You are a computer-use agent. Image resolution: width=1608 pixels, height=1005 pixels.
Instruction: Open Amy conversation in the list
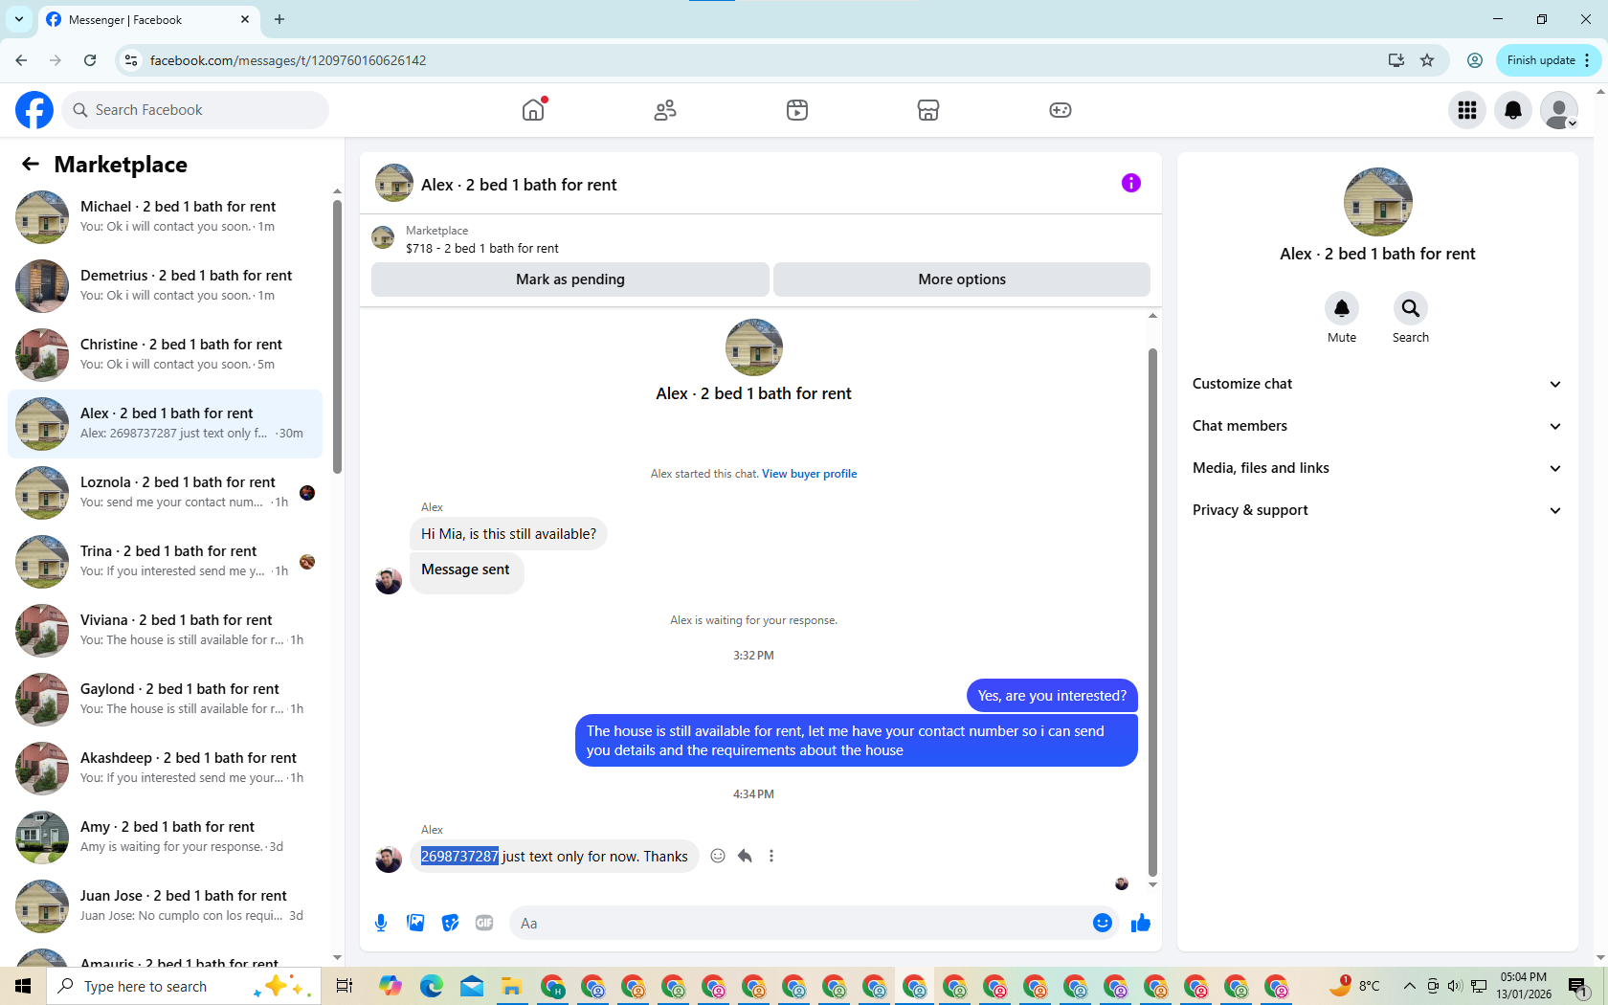pyautogui.click(x=165, y=837)
